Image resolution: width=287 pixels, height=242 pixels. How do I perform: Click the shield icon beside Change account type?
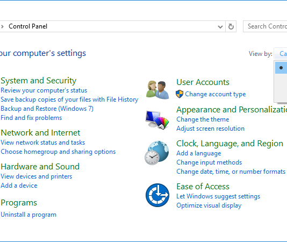180,94
